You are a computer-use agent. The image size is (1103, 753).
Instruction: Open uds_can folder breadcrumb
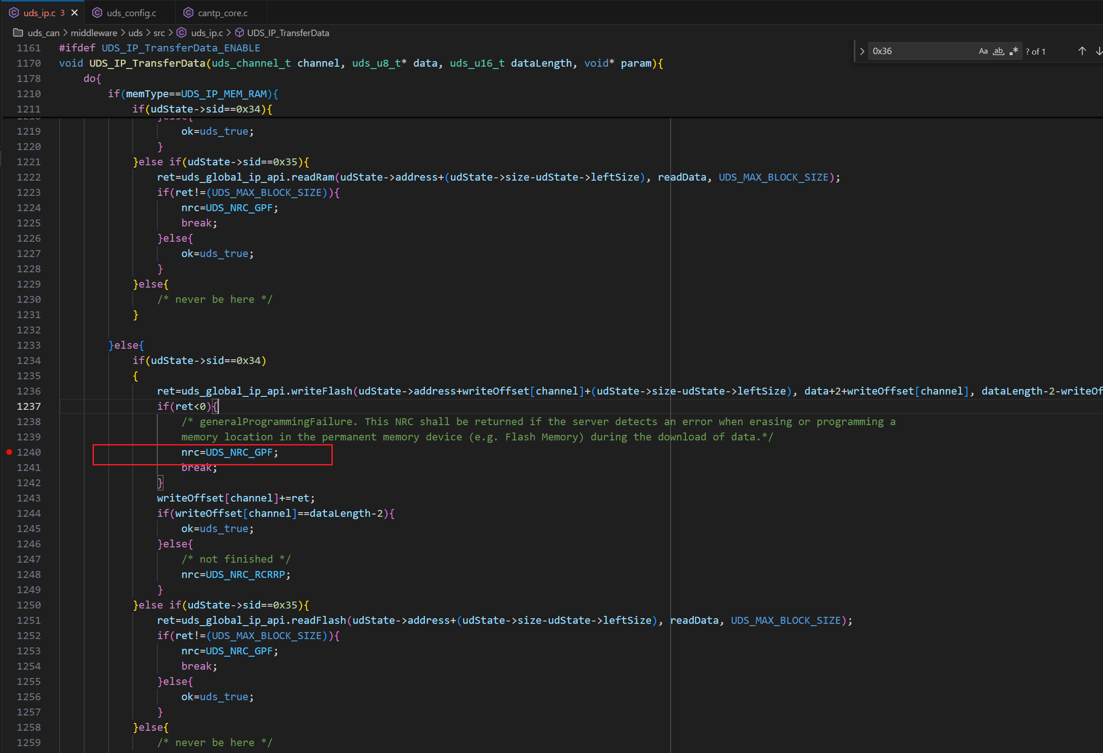(x=43, y=33)
